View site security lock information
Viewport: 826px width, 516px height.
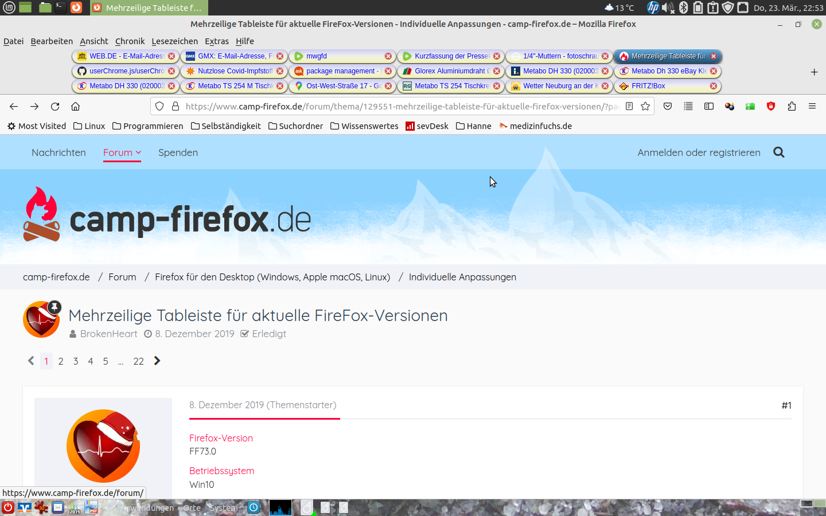coord(176,106)
